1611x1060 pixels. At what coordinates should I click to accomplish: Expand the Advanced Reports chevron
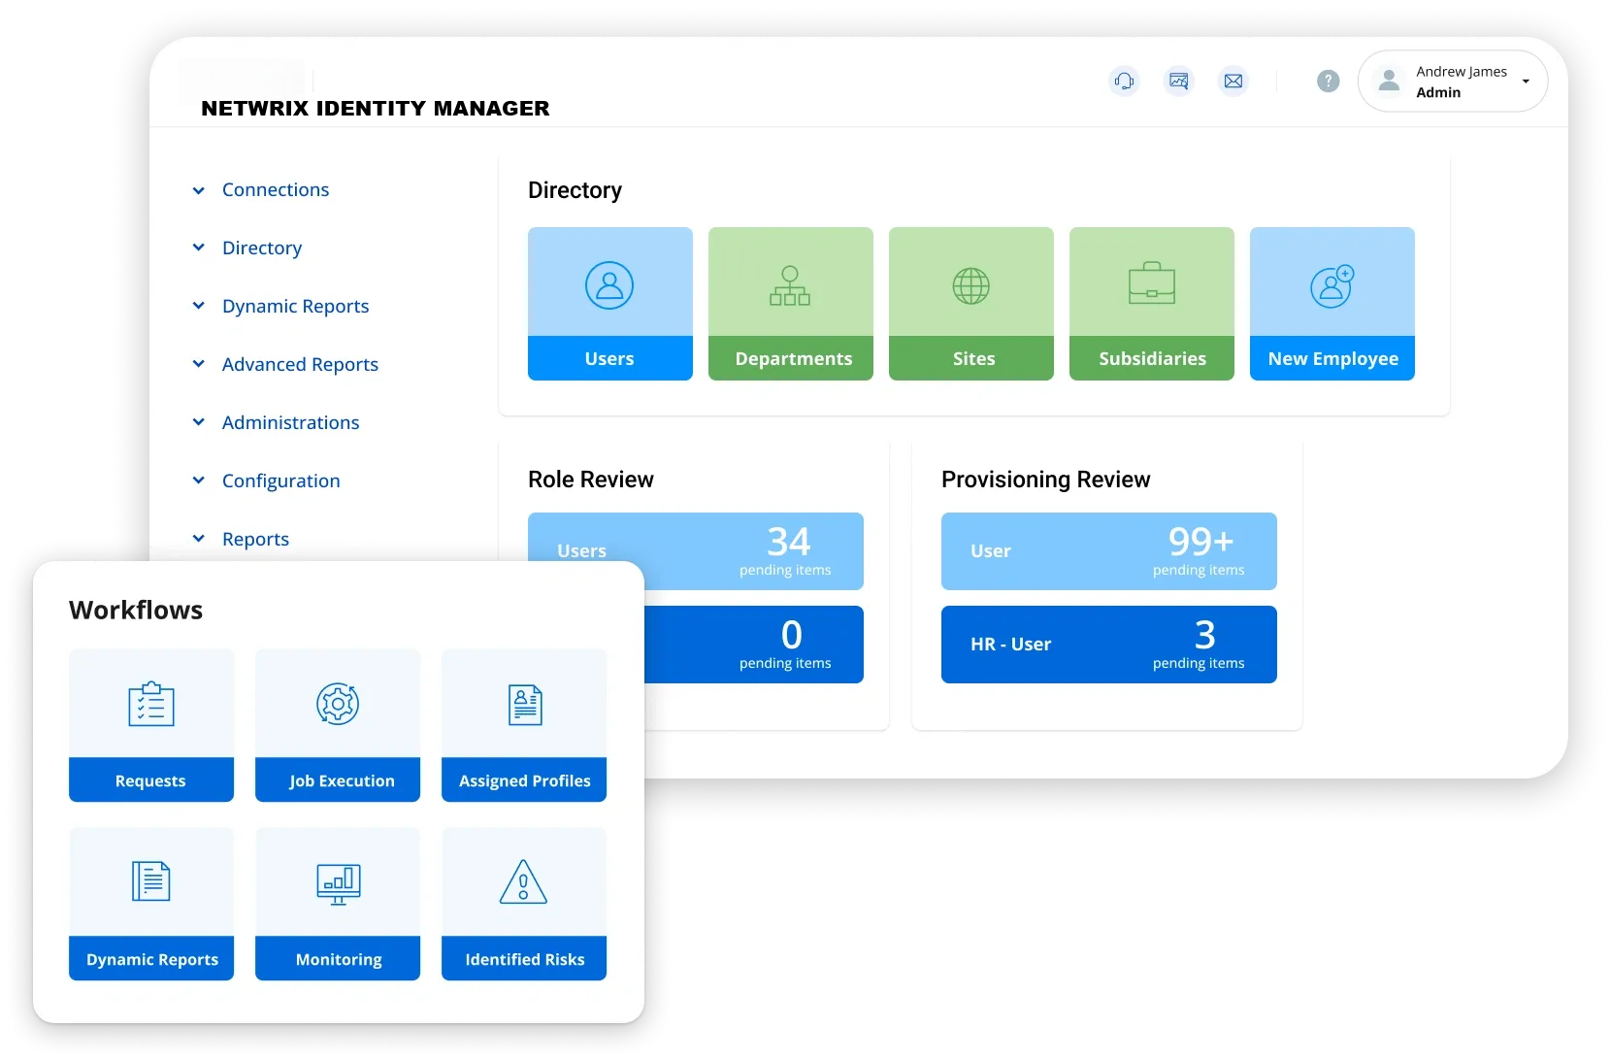[199, 364]
